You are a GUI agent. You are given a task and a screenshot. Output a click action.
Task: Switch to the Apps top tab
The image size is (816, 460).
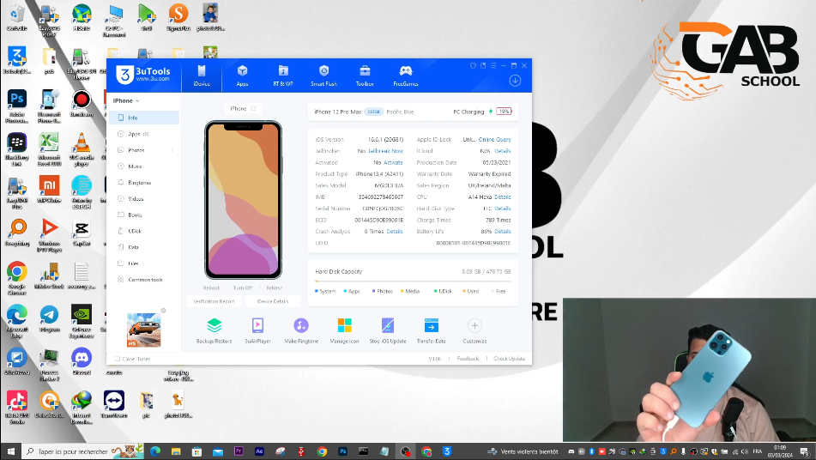[242, 76]
